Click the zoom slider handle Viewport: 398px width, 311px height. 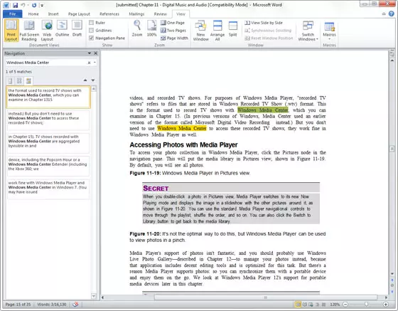[366, 304]
